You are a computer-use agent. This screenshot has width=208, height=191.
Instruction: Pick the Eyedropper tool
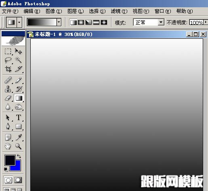19,137
